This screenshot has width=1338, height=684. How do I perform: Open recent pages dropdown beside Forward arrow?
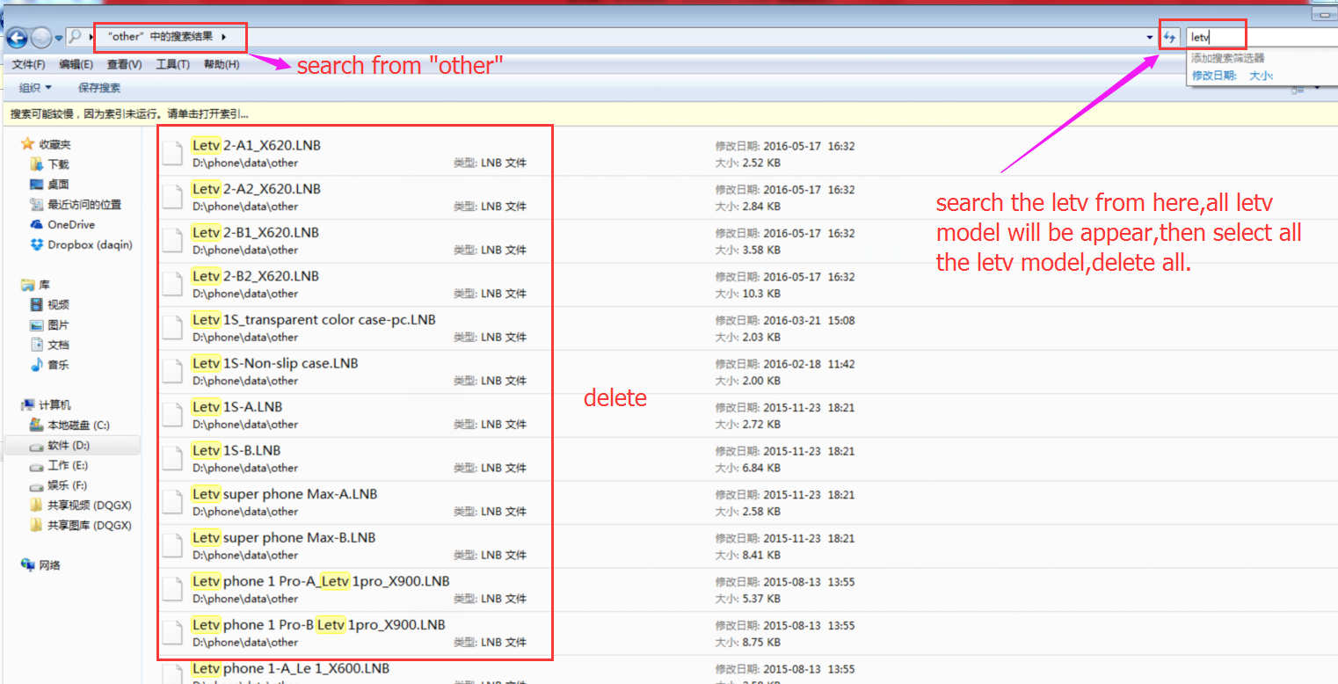pyautogui.click(x=59, y=38)
